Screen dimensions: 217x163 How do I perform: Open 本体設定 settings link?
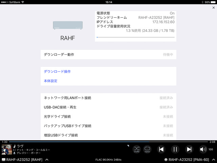click(51, 81)
